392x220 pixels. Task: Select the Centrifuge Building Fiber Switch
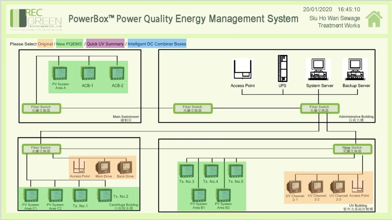[41, 149]
